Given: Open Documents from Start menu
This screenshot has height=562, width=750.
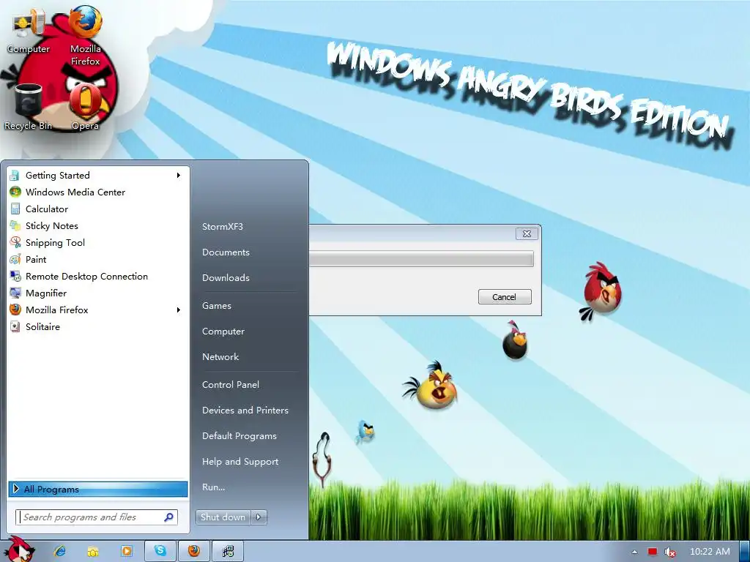Looking at the screenshot, I should coord(226,252).
